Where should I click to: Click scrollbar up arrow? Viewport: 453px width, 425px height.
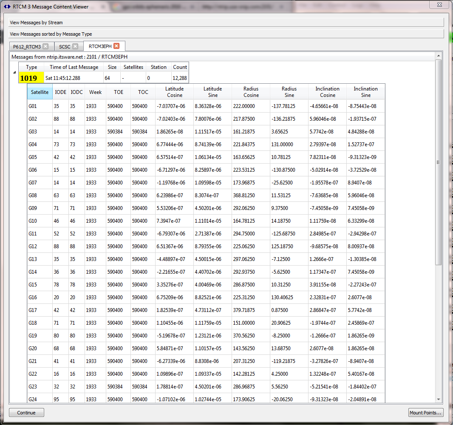pos(439,56)
